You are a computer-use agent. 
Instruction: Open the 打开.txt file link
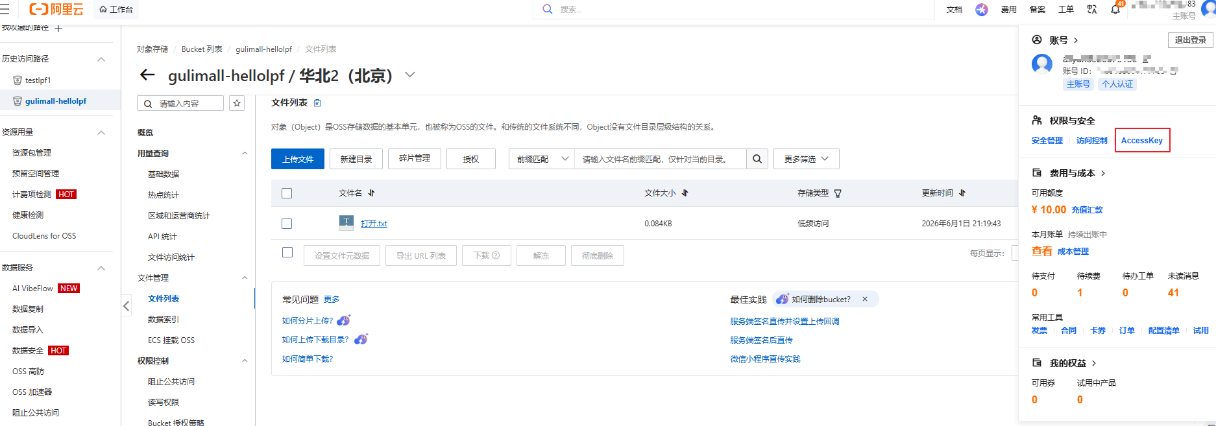click(x=374, y=224)
